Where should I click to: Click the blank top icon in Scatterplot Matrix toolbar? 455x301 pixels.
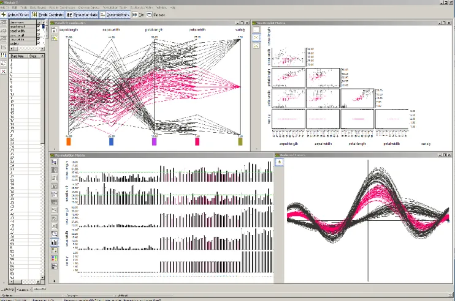pos(256,29)
